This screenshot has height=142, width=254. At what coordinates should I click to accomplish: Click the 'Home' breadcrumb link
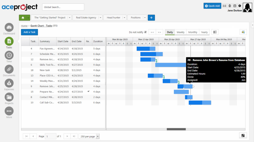[x=24, y=26]
